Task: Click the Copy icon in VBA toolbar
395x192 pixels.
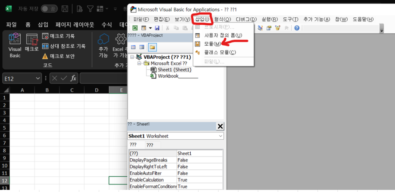Action: tap(176, 28)
